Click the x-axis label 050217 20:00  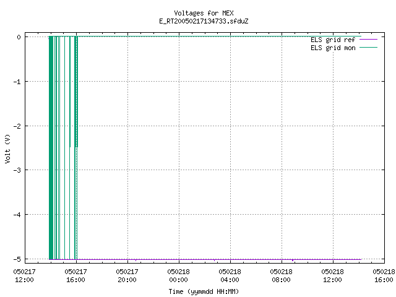pos(127,276)
